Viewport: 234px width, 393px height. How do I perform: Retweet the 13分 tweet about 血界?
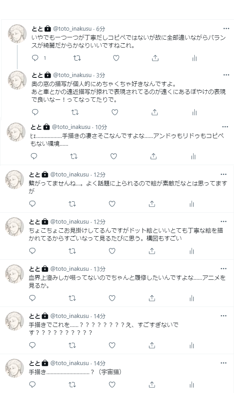coord(72,298)
